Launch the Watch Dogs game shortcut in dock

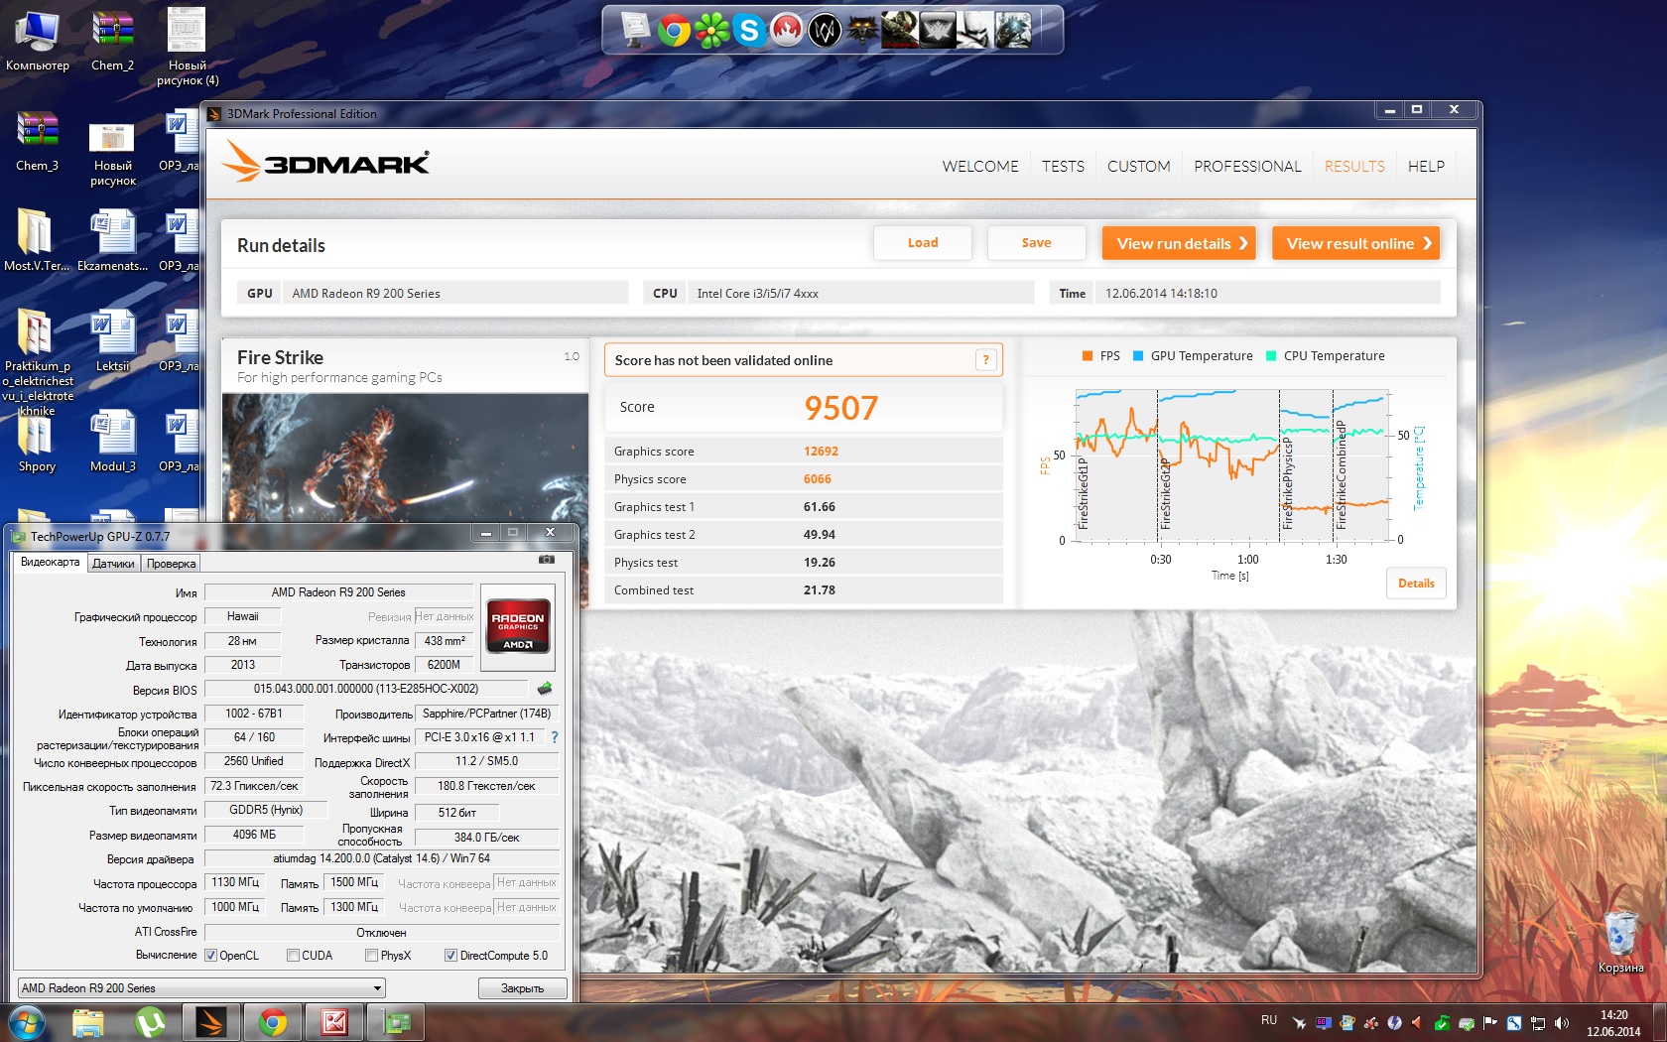pyautogui.click(x=825, y=31)
